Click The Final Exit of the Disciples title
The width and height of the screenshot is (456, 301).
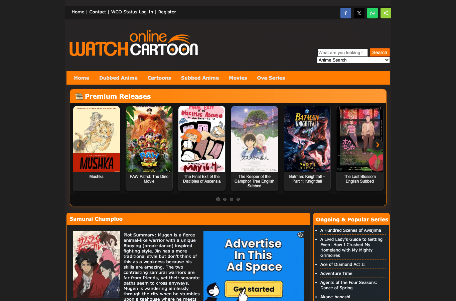pyautogui.click(x=202, y=179)
